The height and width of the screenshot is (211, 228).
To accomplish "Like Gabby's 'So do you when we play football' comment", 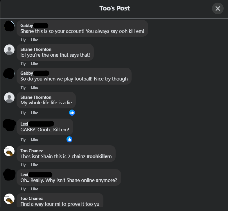I will pyautogui.click(x=35, y=87).
